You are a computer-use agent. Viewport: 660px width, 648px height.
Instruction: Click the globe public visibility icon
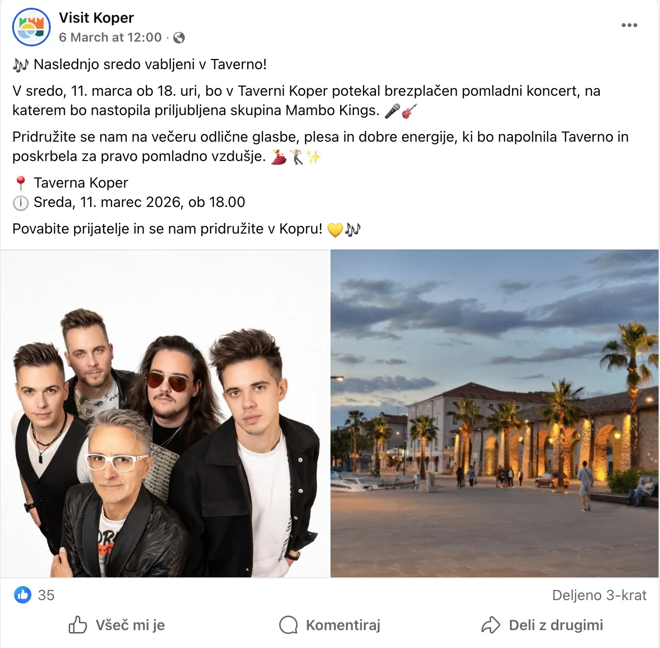179,38
